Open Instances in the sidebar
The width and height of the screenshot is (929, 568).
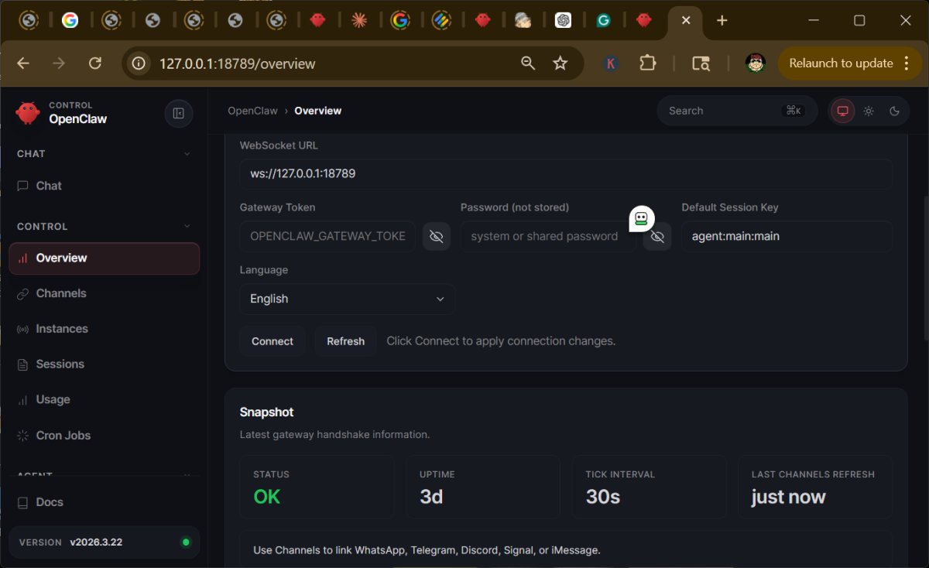point(104,329)
